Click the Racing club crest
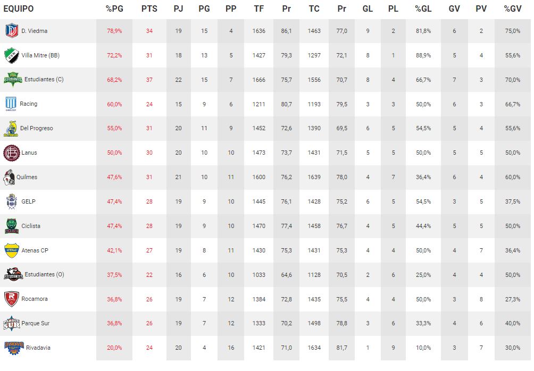 (11, 104)
